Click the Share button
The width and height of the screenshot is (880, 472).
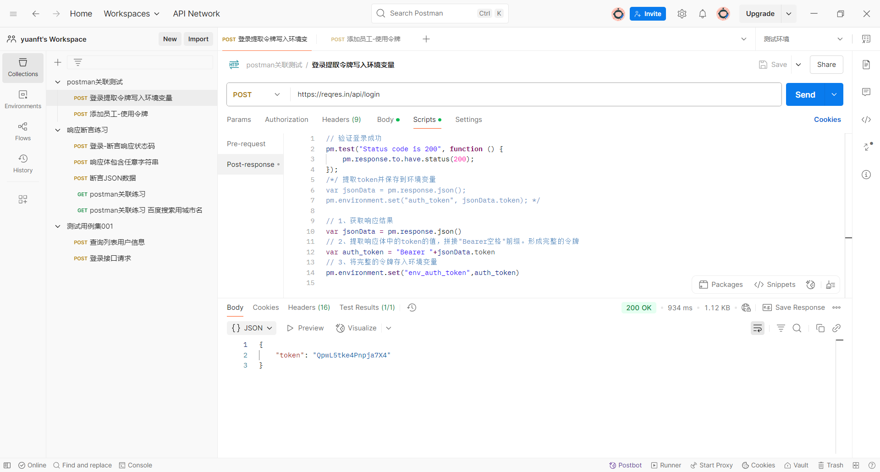coord(826,65)
